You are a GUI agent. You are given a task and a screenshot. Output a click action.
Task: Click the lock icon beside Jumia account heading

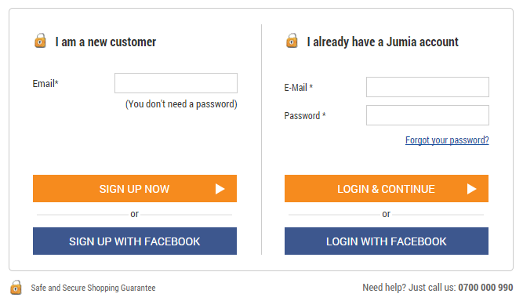tap(292, 41)
